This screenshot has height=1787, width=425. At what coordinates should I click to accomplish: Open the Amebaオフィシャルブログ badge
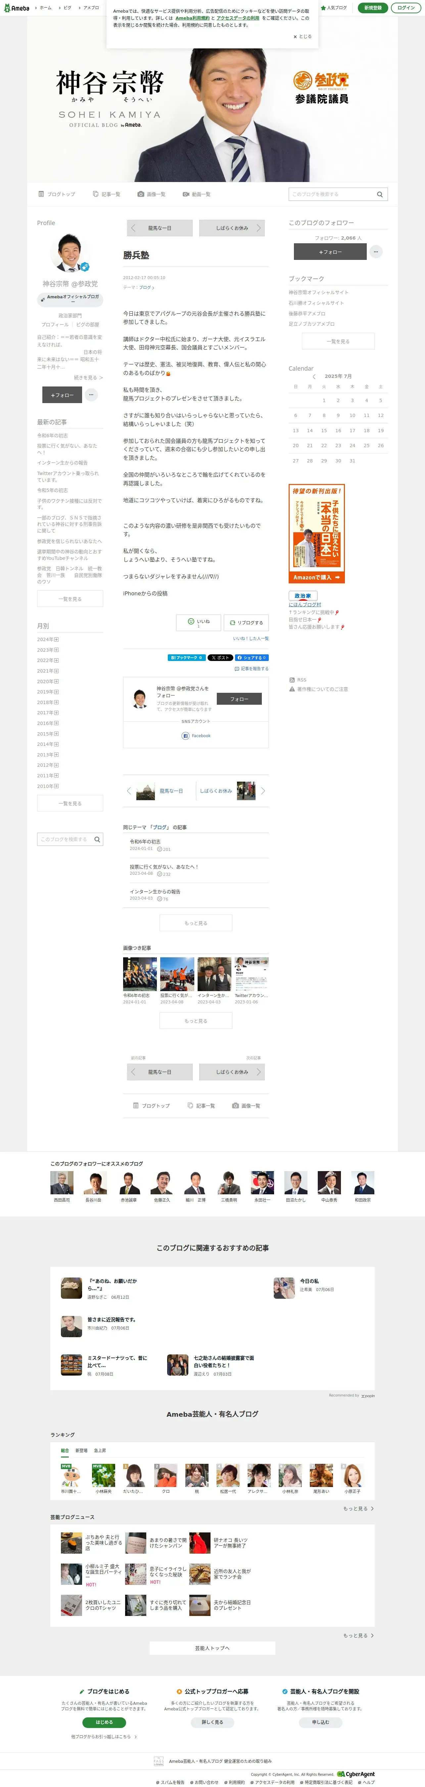point(70,299)
